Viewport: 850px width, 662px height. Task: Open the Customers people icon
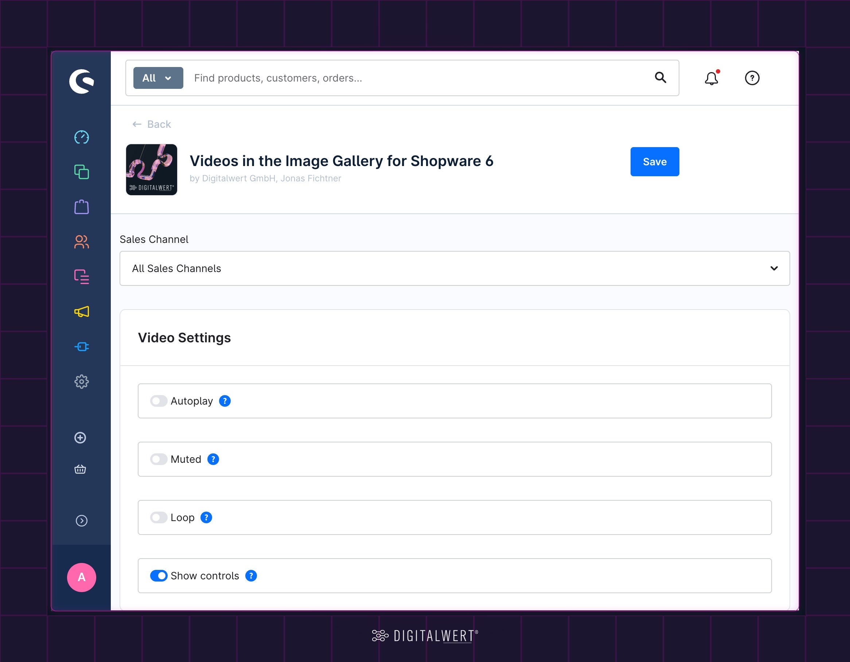[81, 242]
